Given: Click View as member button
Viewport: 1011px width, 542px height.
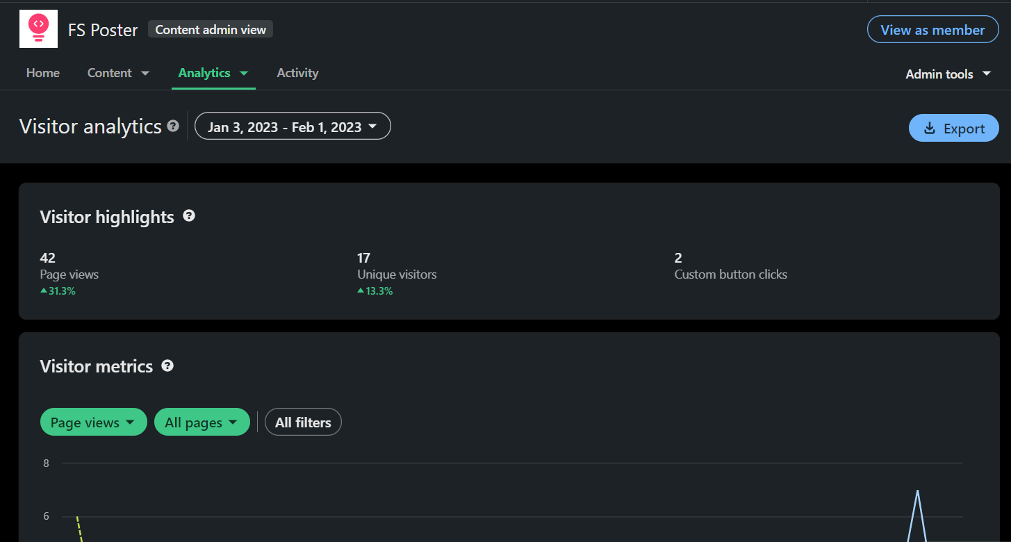Looking at the screenshot, I should 932,30.
